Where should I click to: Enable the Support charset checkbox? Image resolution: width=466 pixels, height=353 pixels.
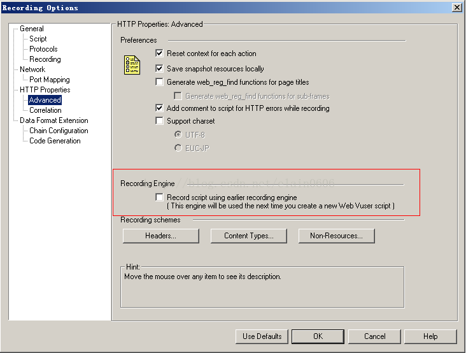click(x=159, y=120)
